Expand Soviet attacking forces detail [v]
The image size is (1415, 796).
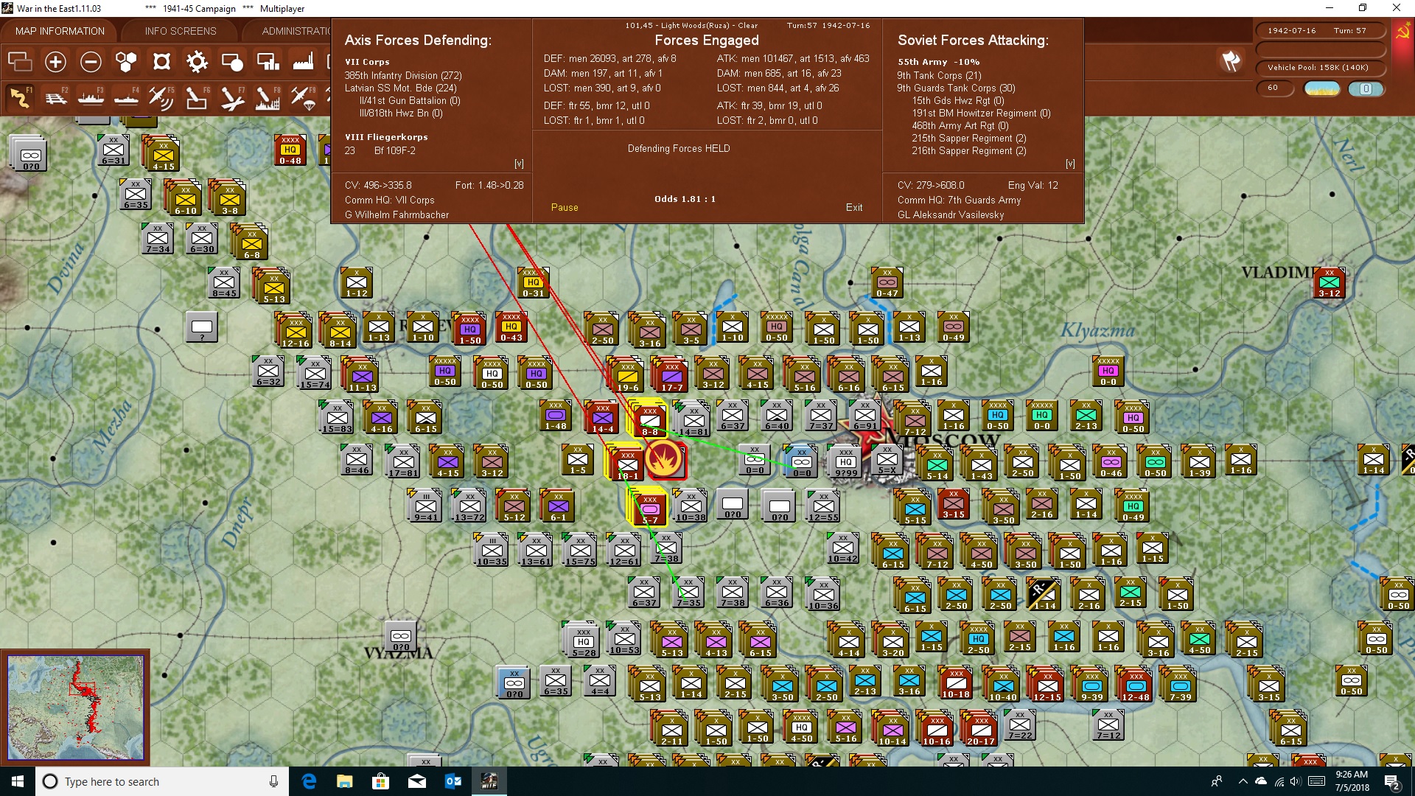tap(1070, 164)
